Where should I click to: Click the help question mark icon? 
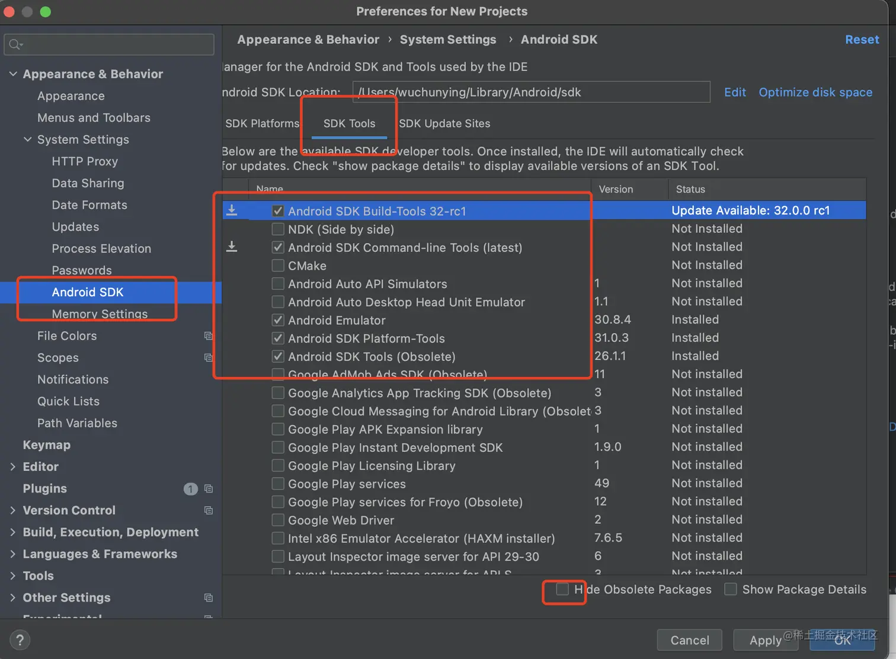tap(20, 640)
